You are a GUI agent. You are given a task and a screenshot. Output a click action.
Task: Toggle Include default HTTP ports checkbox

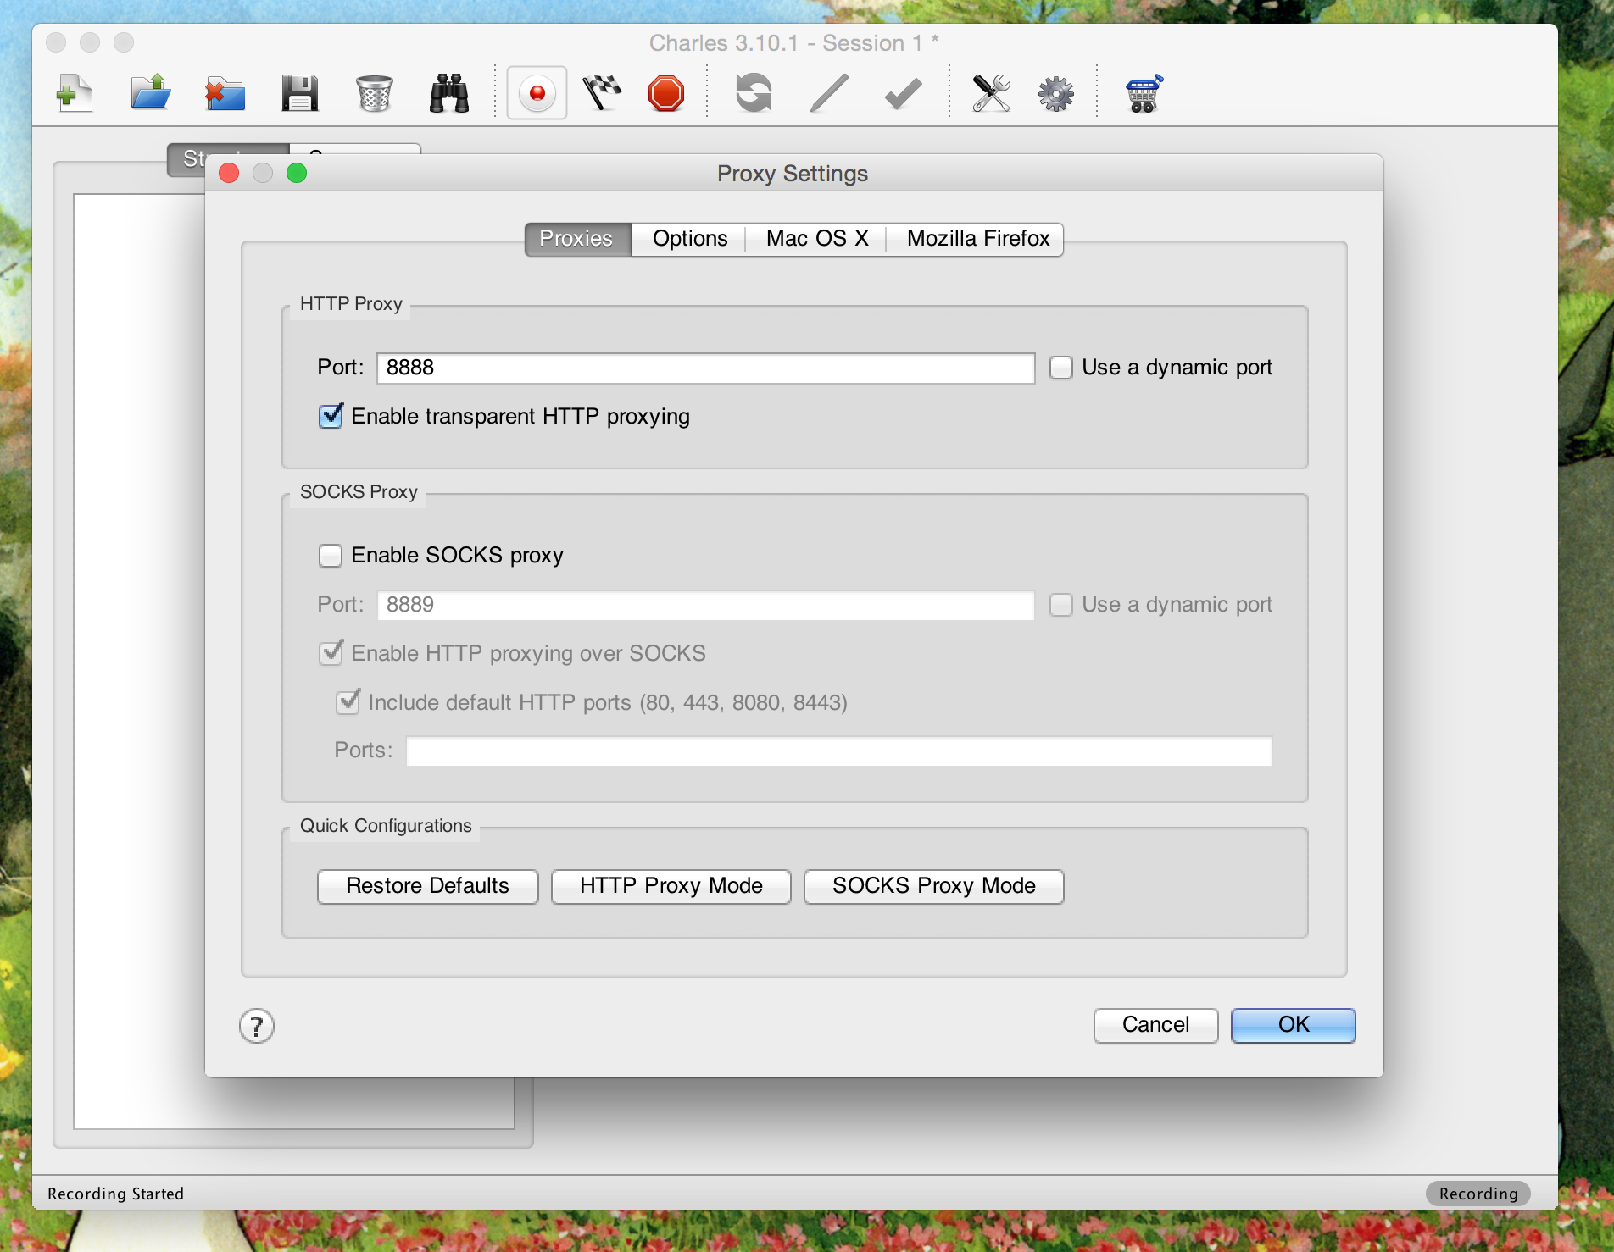(348, 702)
